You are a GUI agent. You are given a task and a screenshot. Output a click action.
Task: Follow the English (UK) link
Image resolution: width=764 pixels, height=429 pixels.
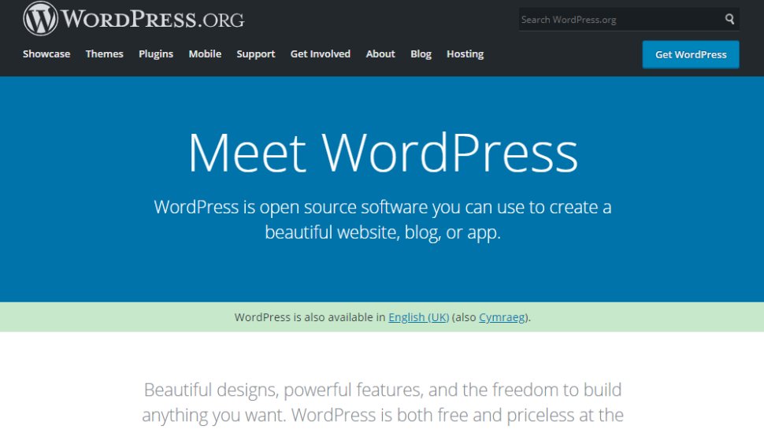(418, 317)
